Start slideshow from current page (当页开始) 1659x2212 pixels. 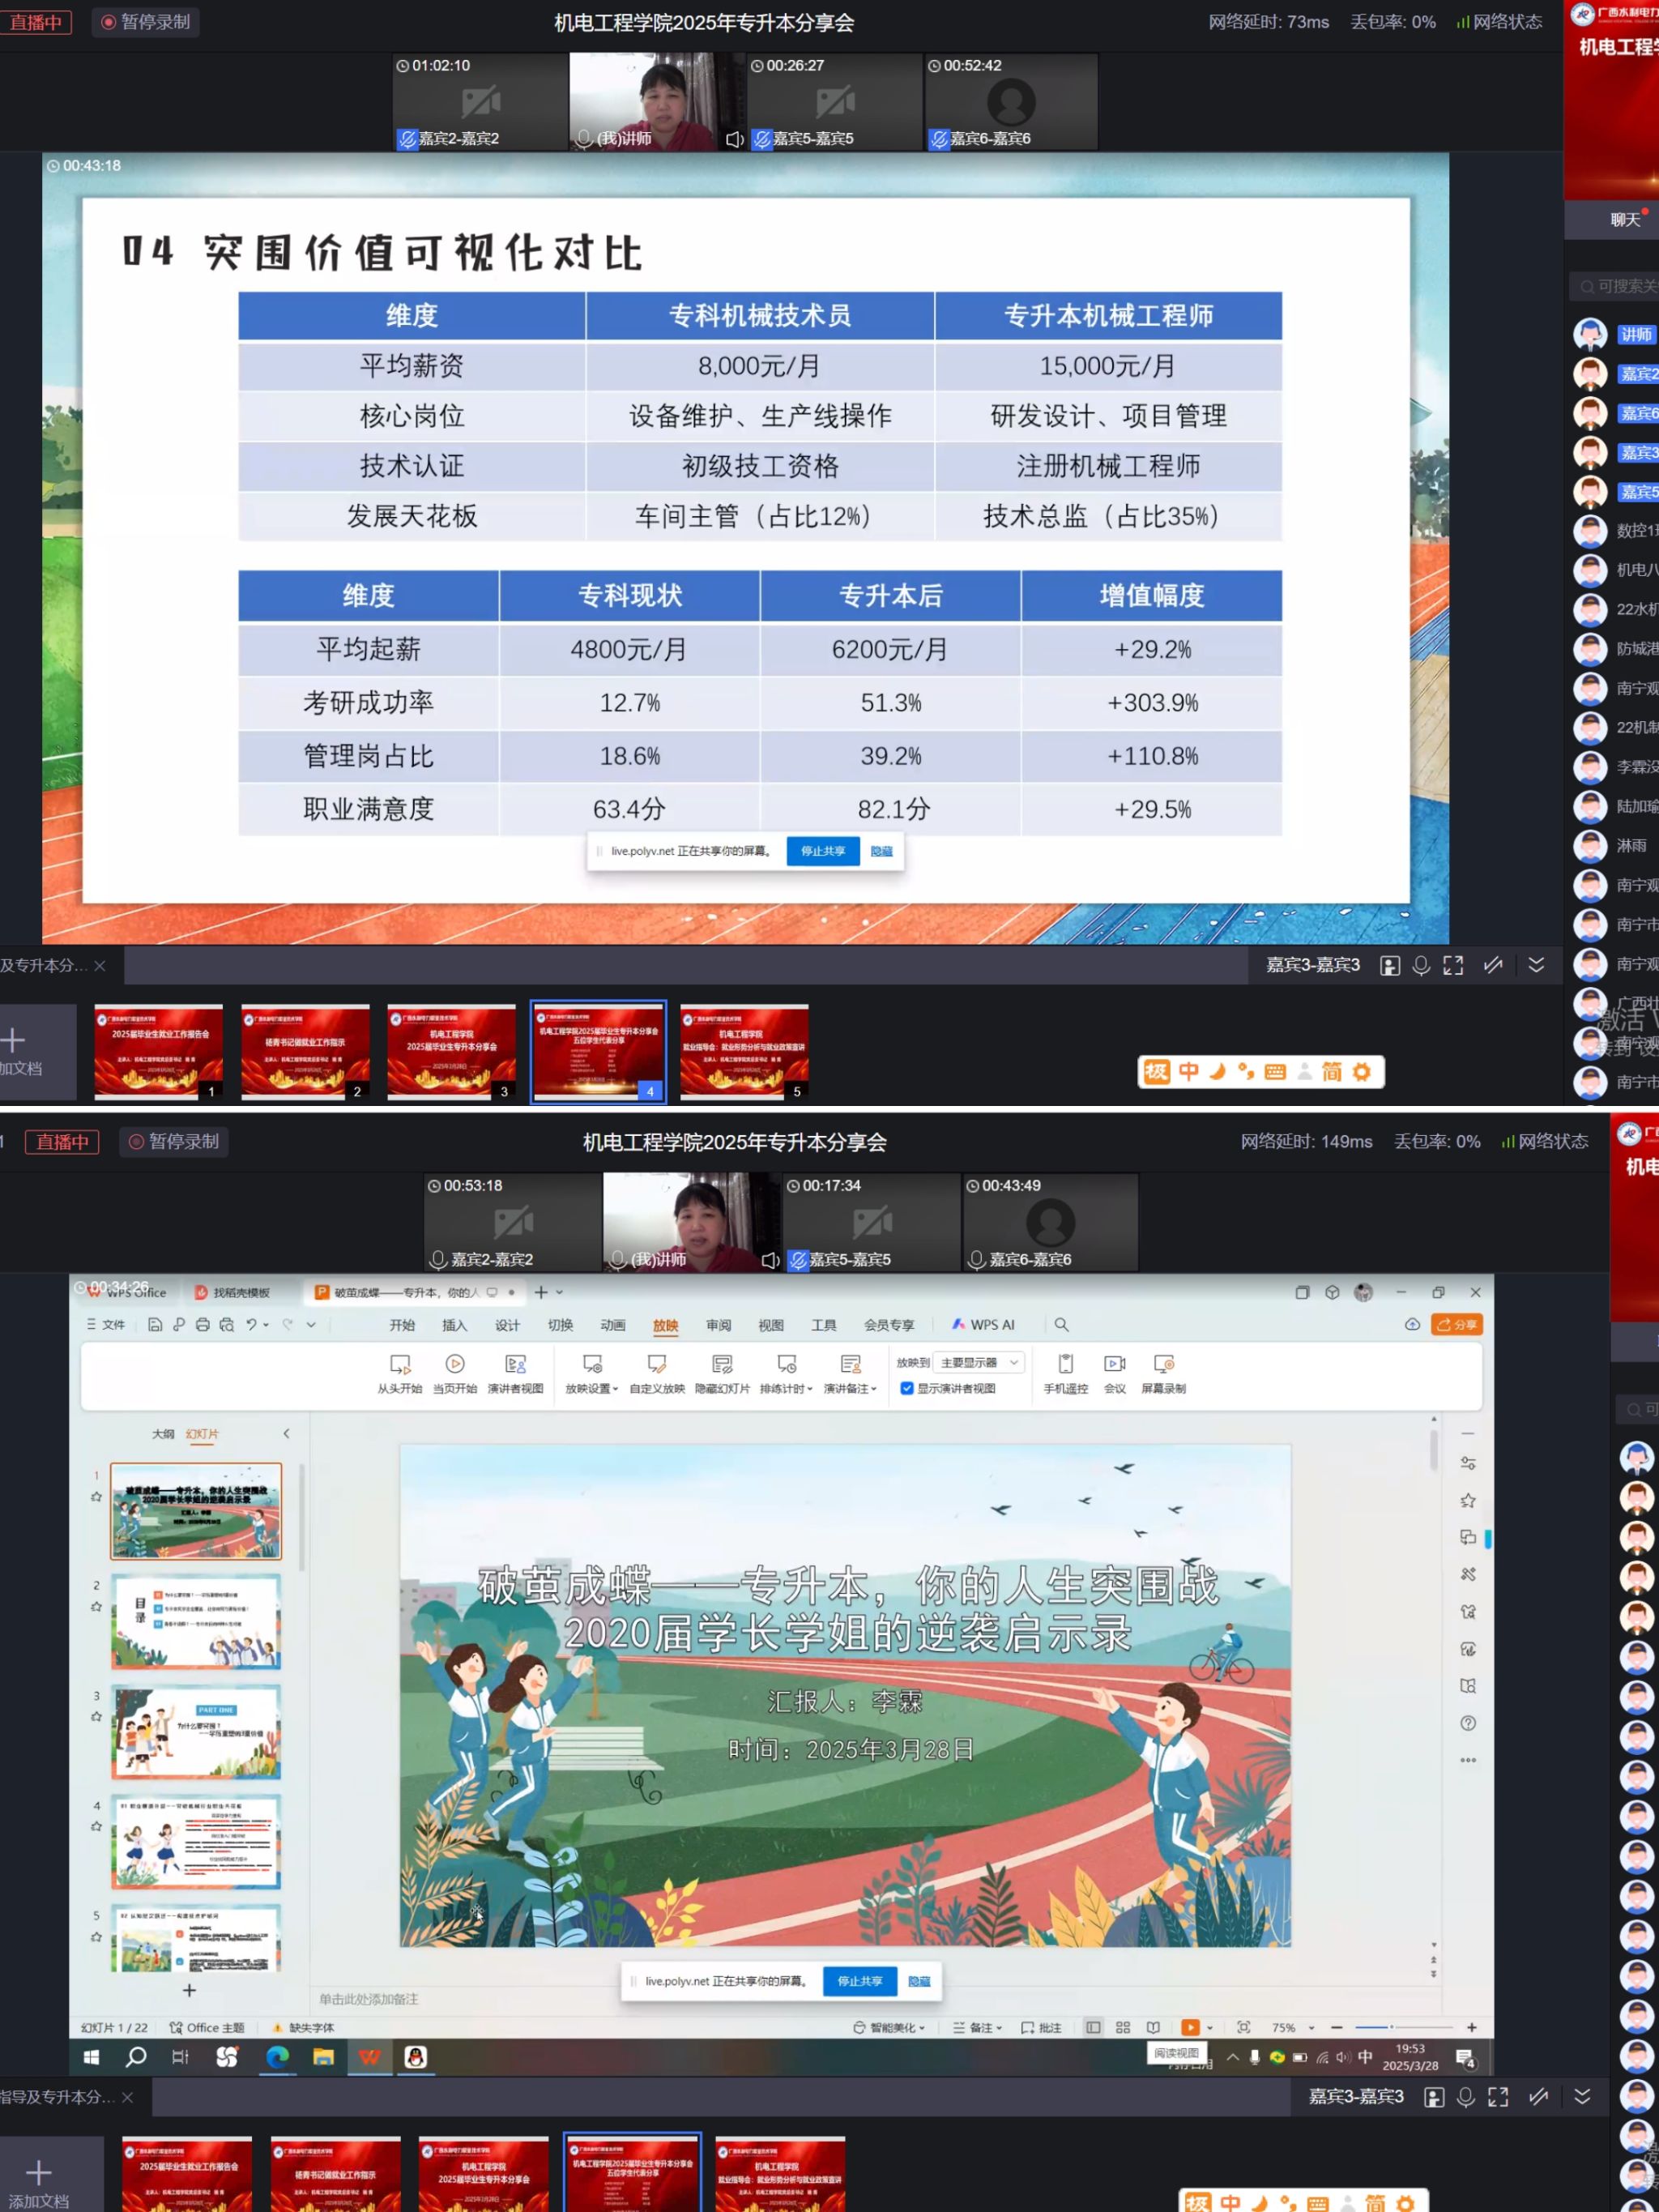click(x=454, y=1364)
